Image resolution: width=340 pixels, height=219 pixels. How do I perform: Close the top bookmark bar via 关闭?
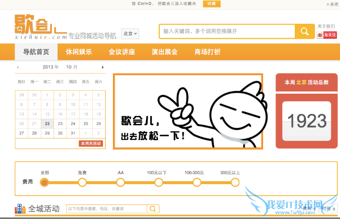pyautogui.click(x=332, y=4)
